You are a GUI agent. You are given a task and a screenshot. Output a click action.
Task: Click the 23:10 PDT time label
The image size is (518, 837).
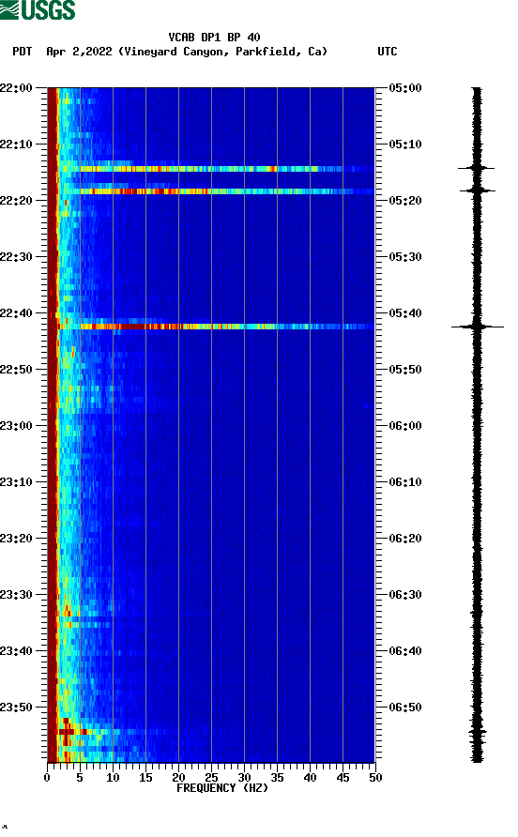tap(16, 482)
